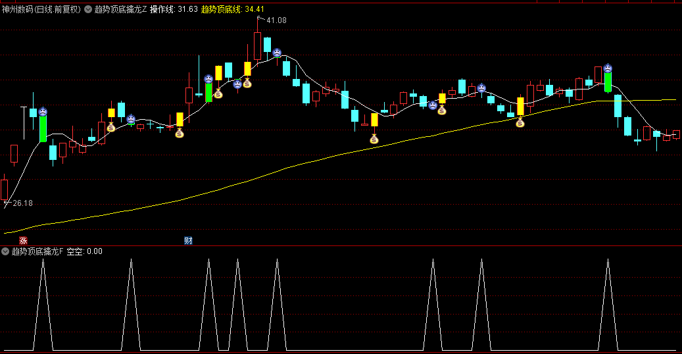Select the leftmost green candlestick

pos(43,129)
